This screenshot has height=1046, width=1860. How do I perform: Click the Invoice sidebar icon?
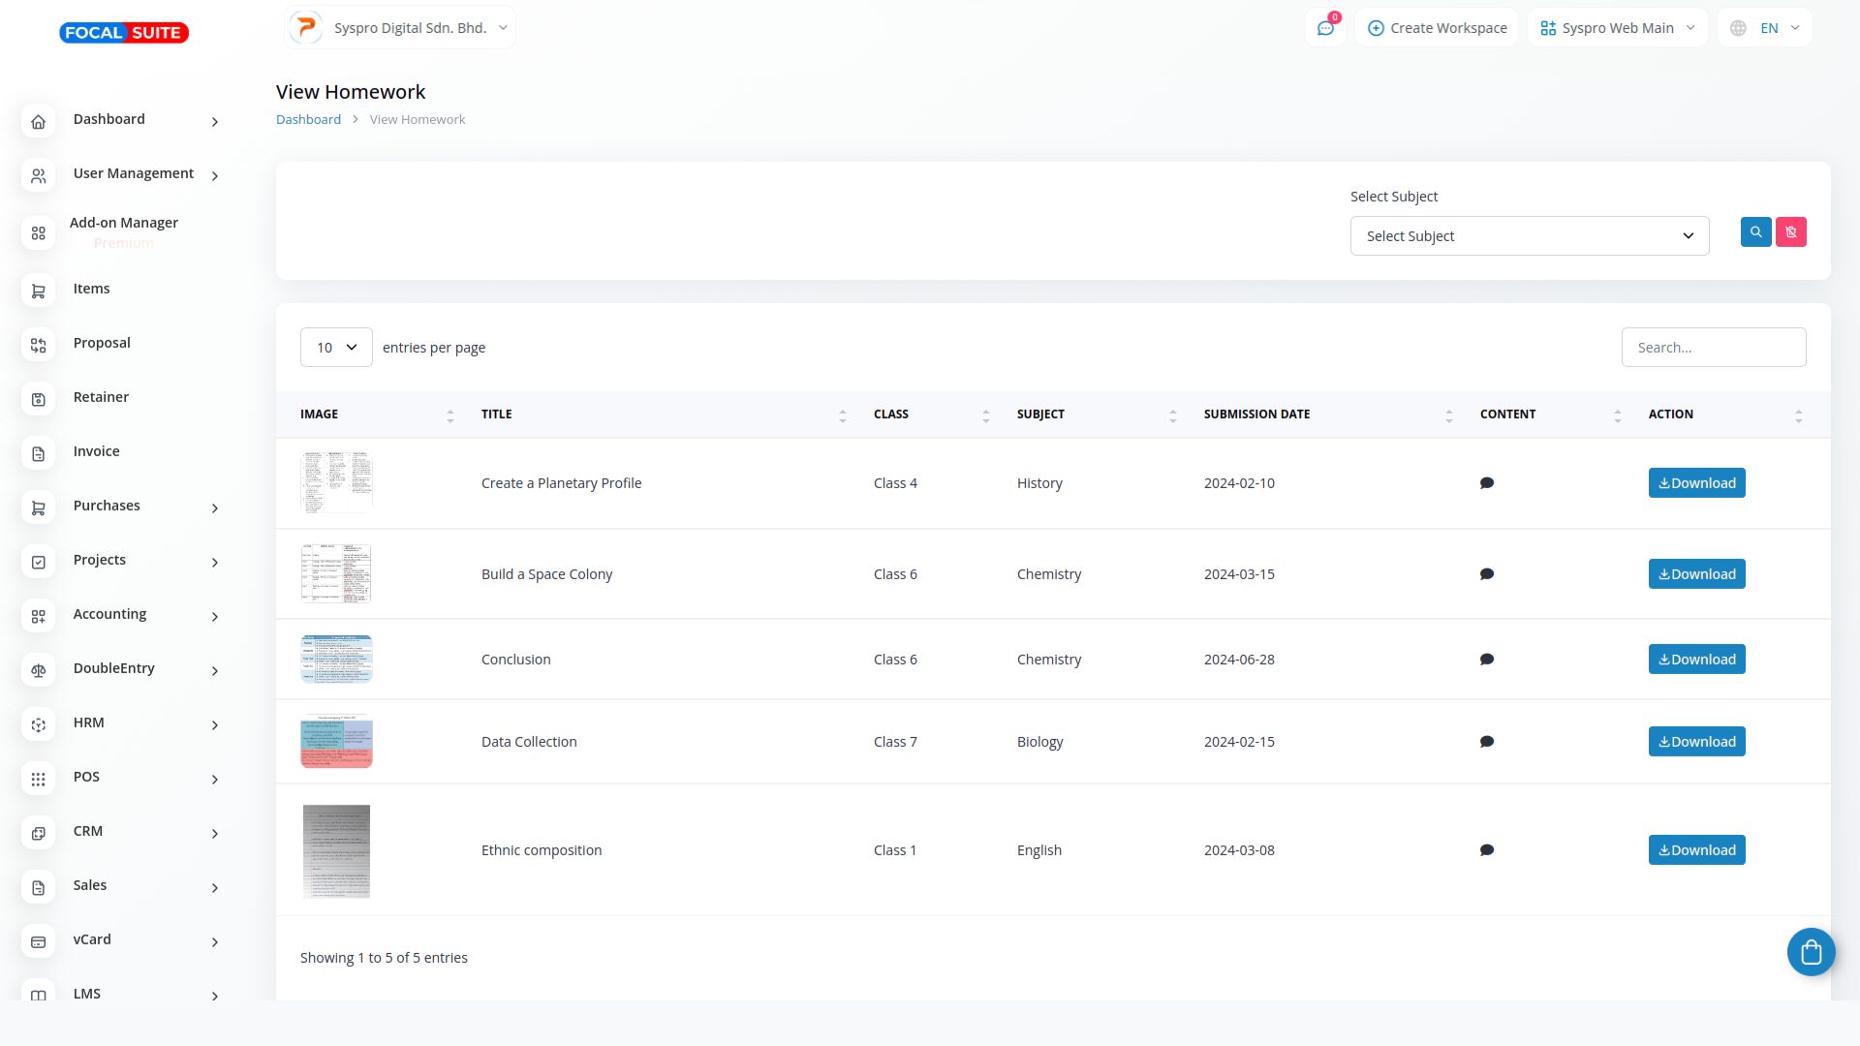pos(39,453)
